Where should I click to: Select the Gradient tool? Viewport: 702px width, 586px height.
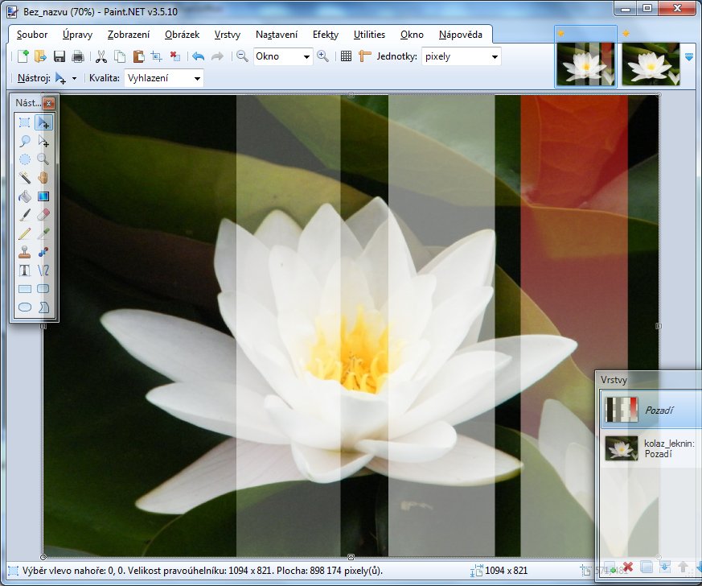43,196
